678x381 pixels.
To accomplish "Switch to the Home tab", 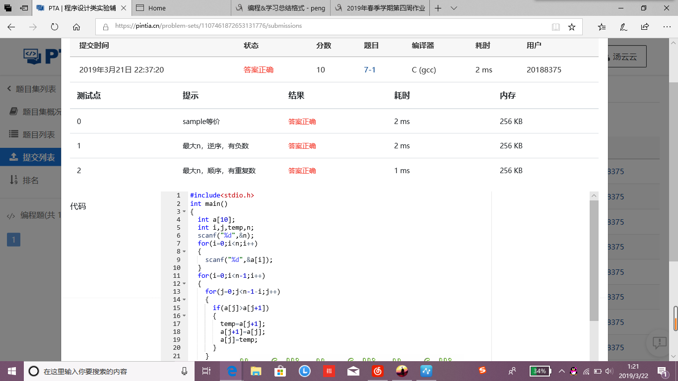I will pos(182,8).
